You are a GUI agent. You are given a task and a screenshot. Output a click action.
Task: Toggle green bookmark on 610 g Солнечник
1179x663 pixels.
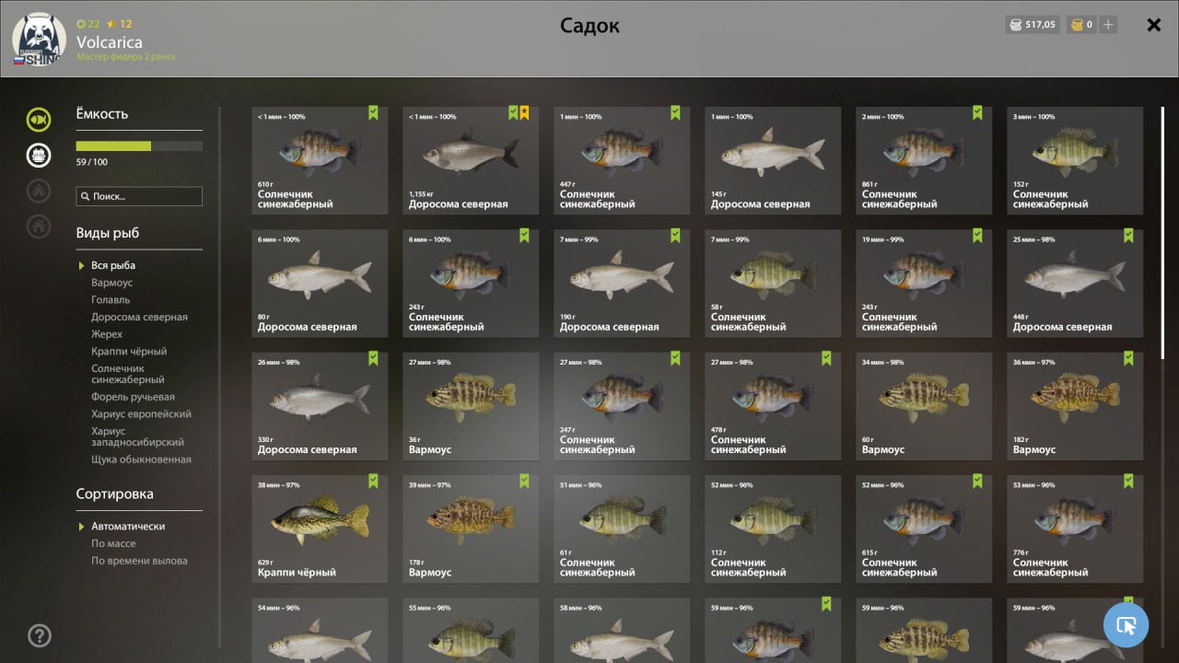[373, 112]
